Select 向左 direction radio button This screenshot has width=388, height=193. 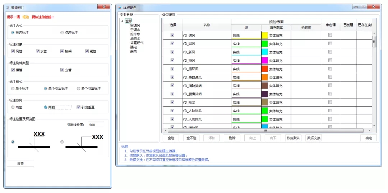13,107
